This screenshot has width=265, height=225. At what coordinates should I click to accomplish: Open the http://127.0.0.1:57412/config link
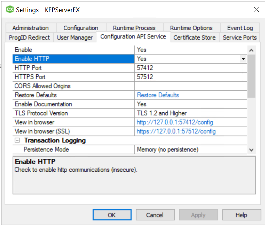175,122
